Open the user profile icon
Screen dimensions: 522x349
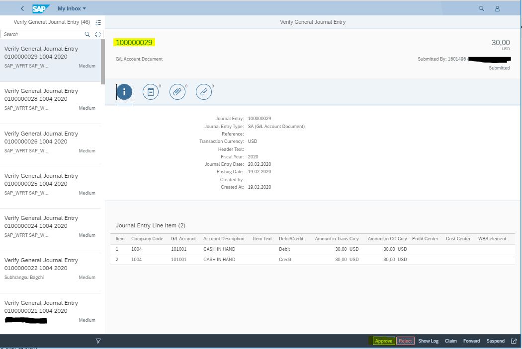pos(497,8)
